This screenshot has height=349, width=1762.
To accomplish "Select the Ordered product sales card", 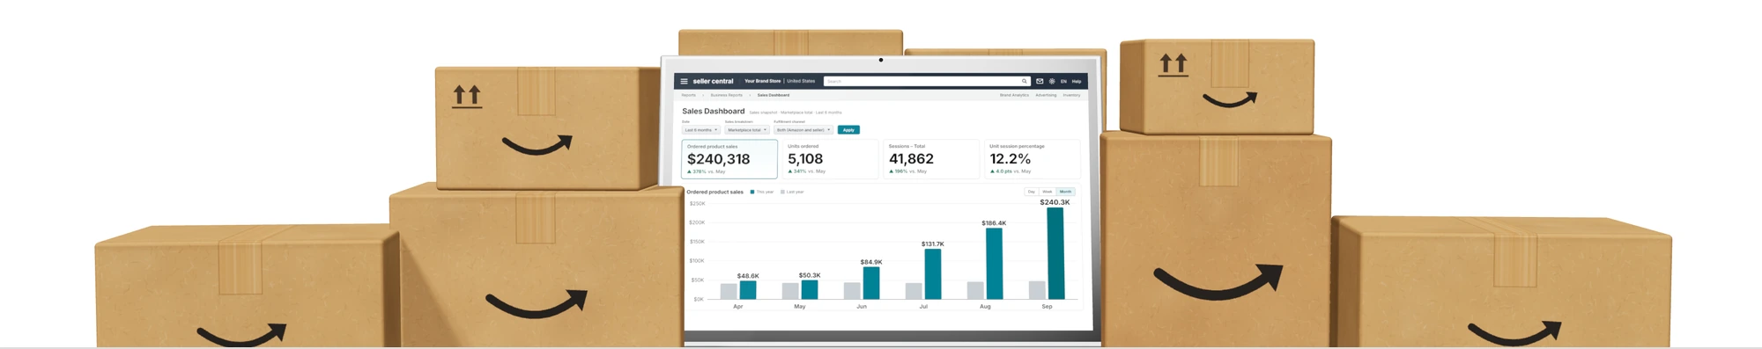I will [x=729, y=159].
